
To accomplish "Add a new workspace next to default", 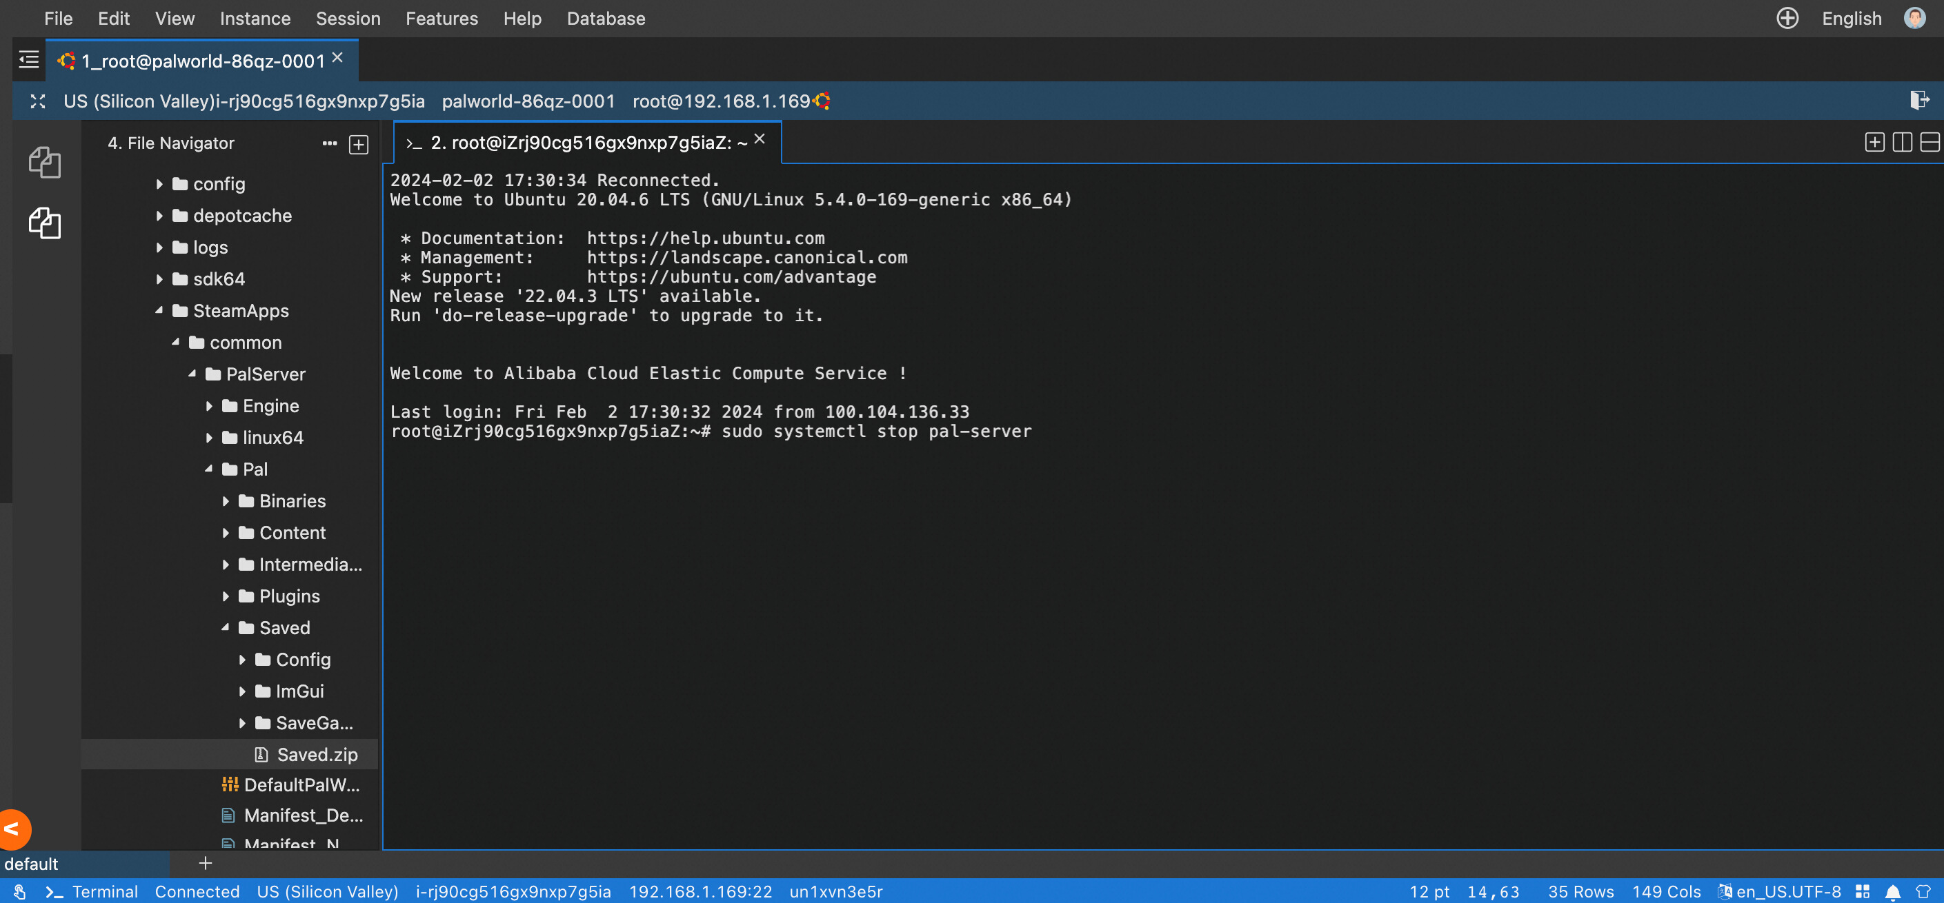I will (204, 864).
